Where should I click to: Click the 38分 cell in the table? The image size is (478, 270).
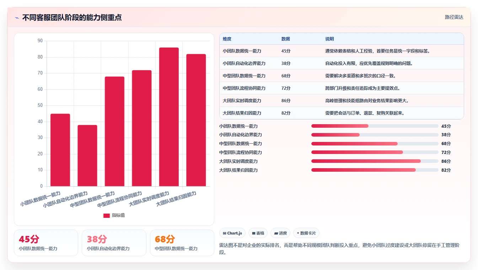point(286,64)
